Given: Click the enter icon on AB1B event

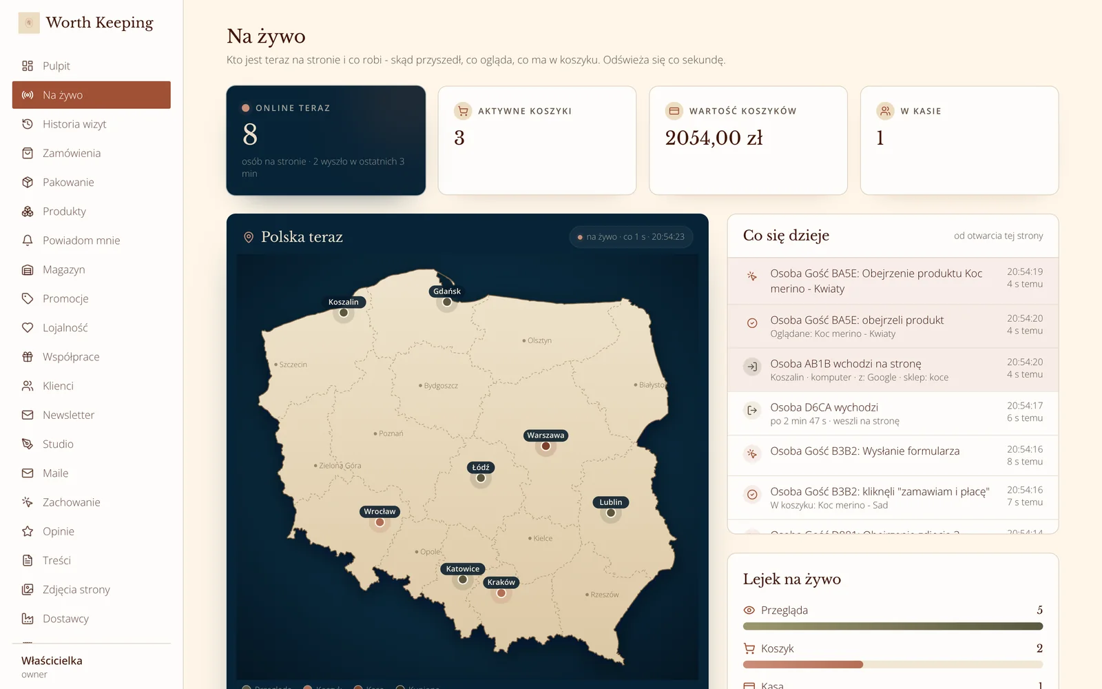Looking at the screenshot, I should pyautogui.click(x=752, y=367).
